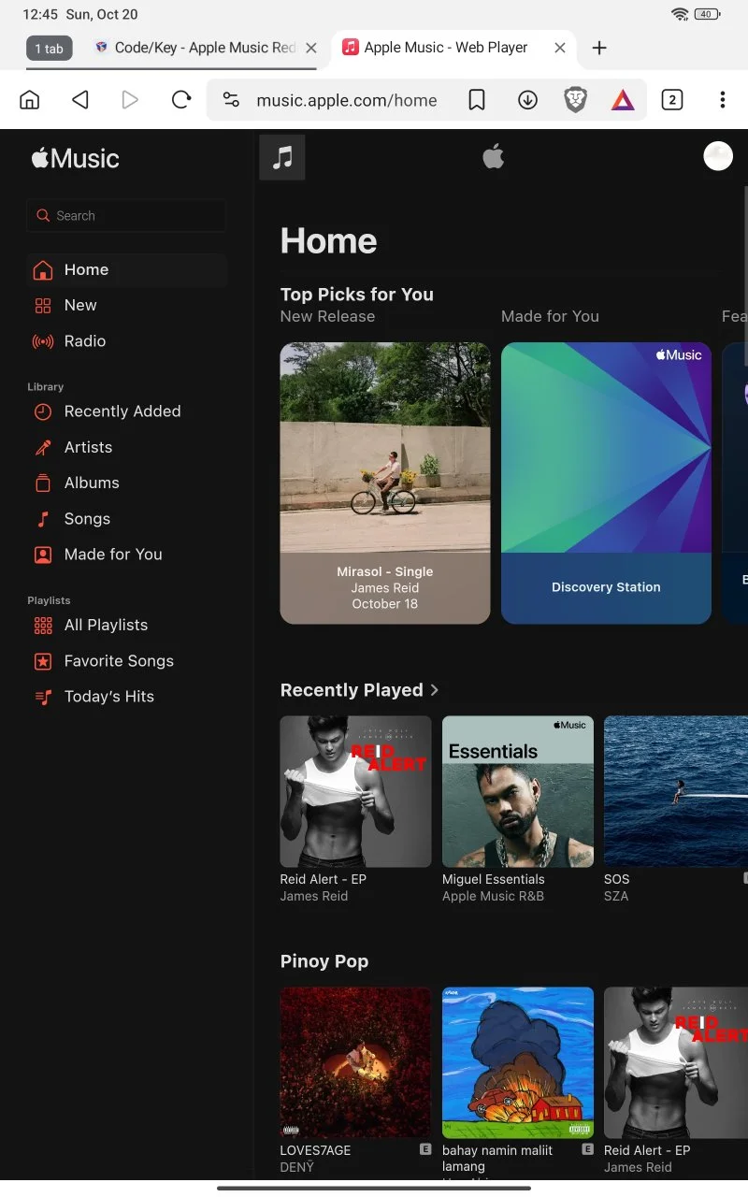Click the Home house icon in sidebar

click(x=43, y=270)
